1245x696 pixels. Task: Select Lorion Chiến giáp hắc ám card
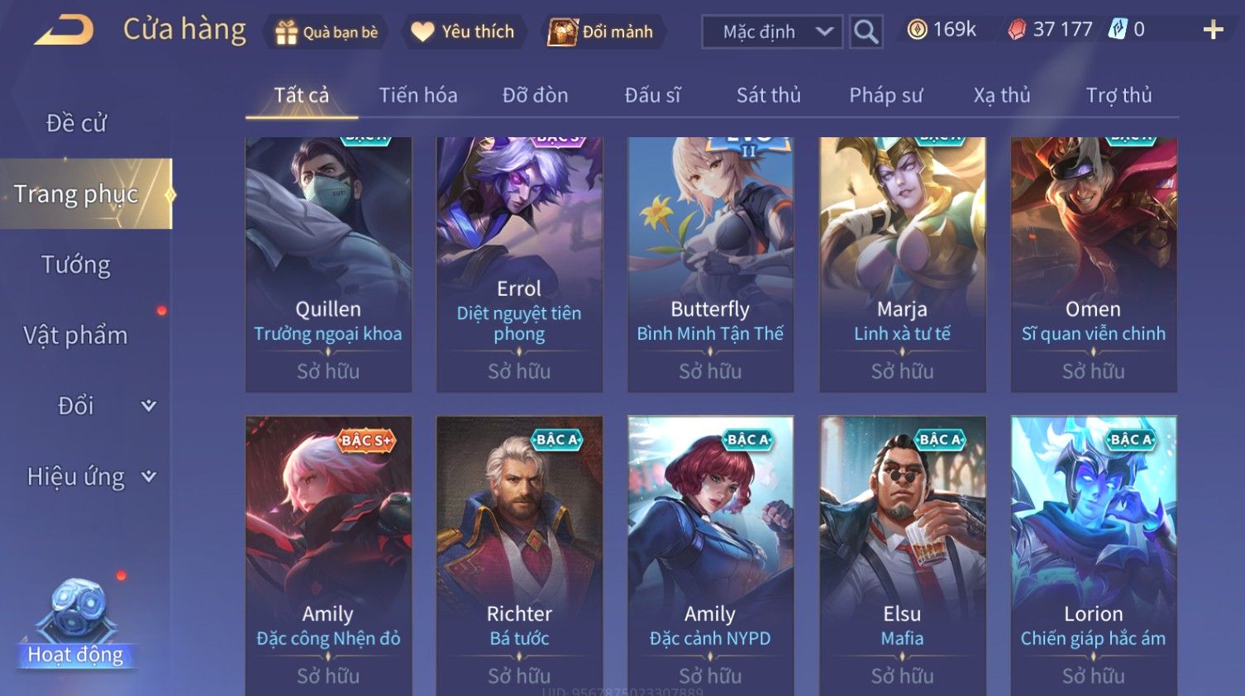click(x=1094, y=555)
